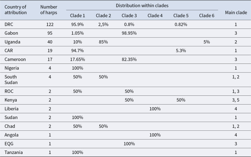The image size is (251, 157).
Task: Click the Angola row label
Action: click(x=11, y=135)
